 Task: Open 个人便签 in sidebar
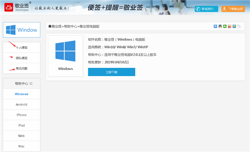(x=21, y=47)
